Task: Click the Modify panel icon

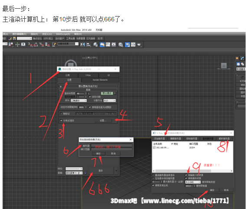Action: [x=243, y=58]
